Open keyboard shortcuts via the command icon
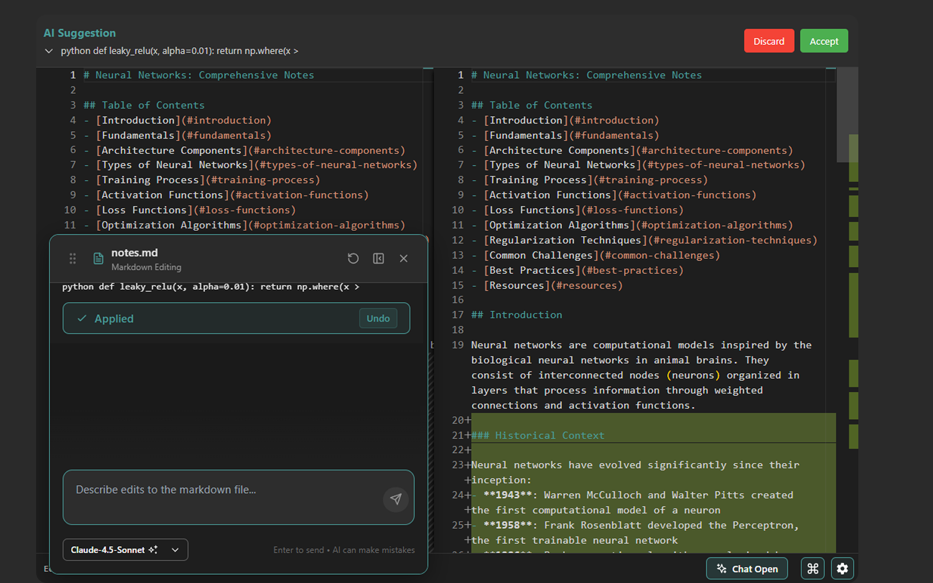933x583 pixels. tap(812, 568)
